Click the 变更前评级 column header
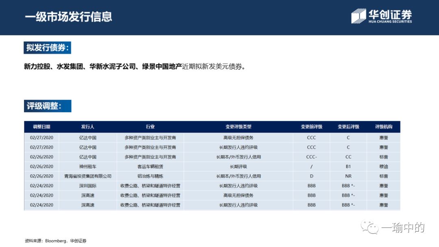Image resolution: width=439 pixels, height=247 pixels. click(x=311, y=127)
